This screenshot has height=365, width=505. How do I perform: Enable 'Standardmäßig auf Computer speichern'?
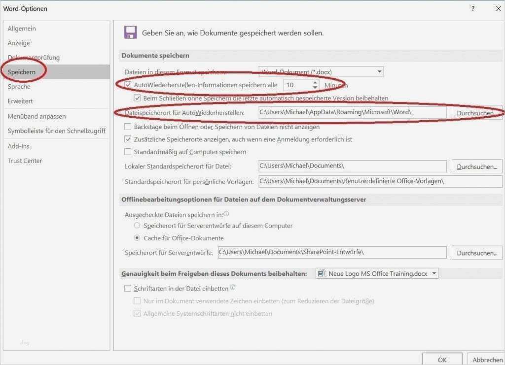[x=127, y=152]
